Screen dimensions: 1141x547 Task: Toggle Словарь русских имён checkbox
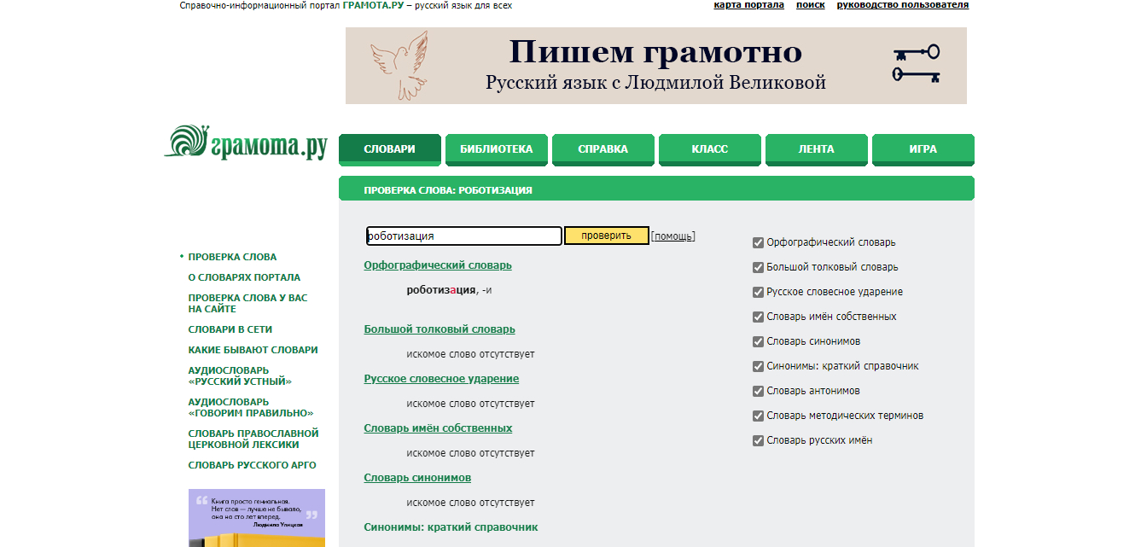[758, 440]
